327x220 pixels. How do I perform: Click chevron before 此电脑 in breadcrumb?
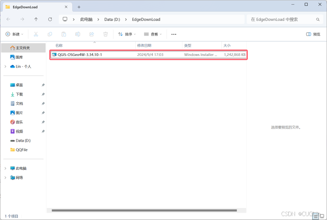(74, 19)
